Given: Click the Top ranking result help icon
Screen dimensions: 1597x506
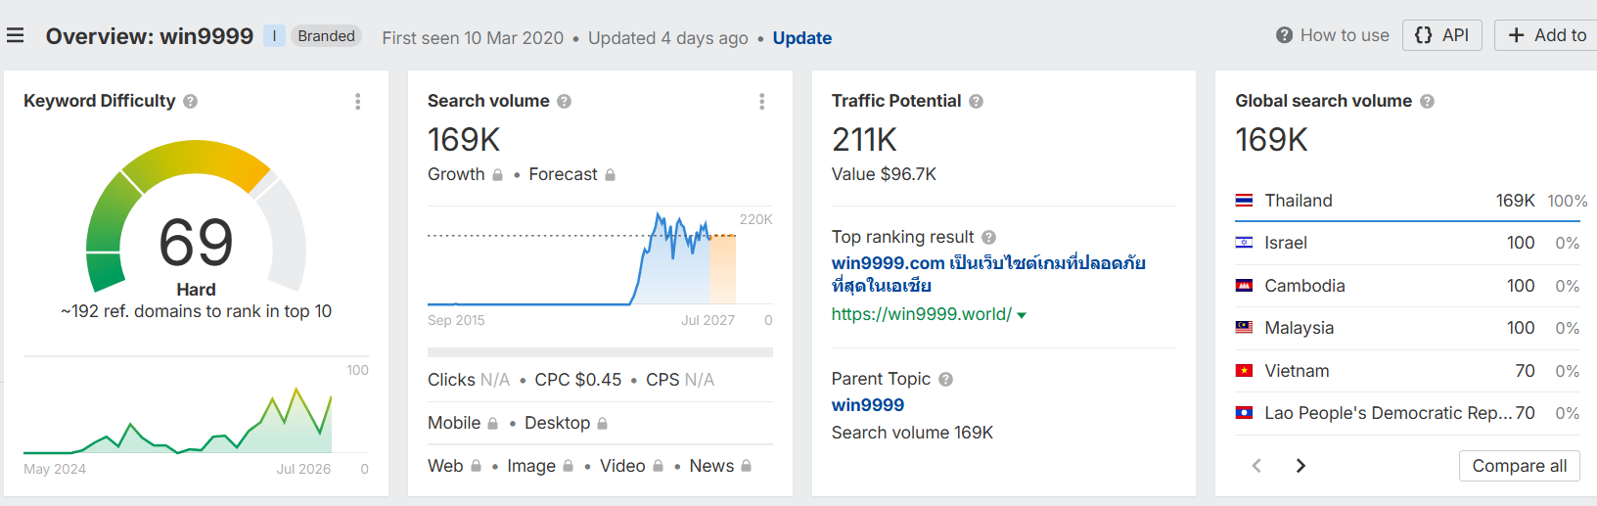Looking at the screenshot, I should [x=989, y=237].
